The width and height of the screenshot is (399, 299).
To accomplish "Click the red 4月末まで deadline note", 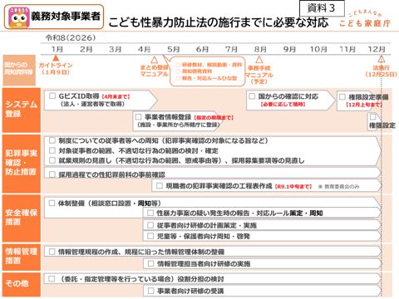I will [116, 96].
